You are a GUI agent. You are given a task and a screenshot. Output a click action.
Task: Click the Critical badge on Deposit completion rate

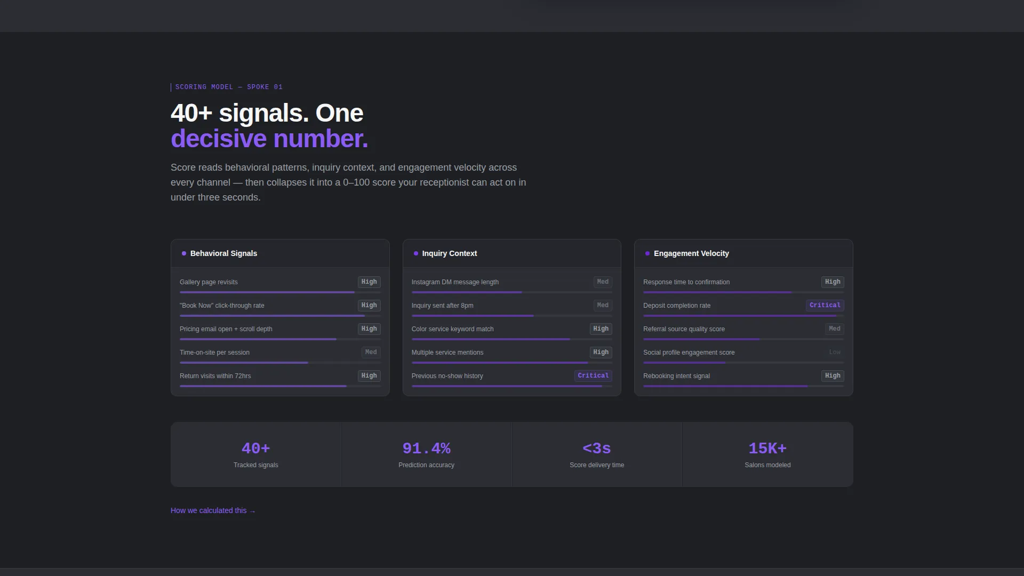point(825,305)
